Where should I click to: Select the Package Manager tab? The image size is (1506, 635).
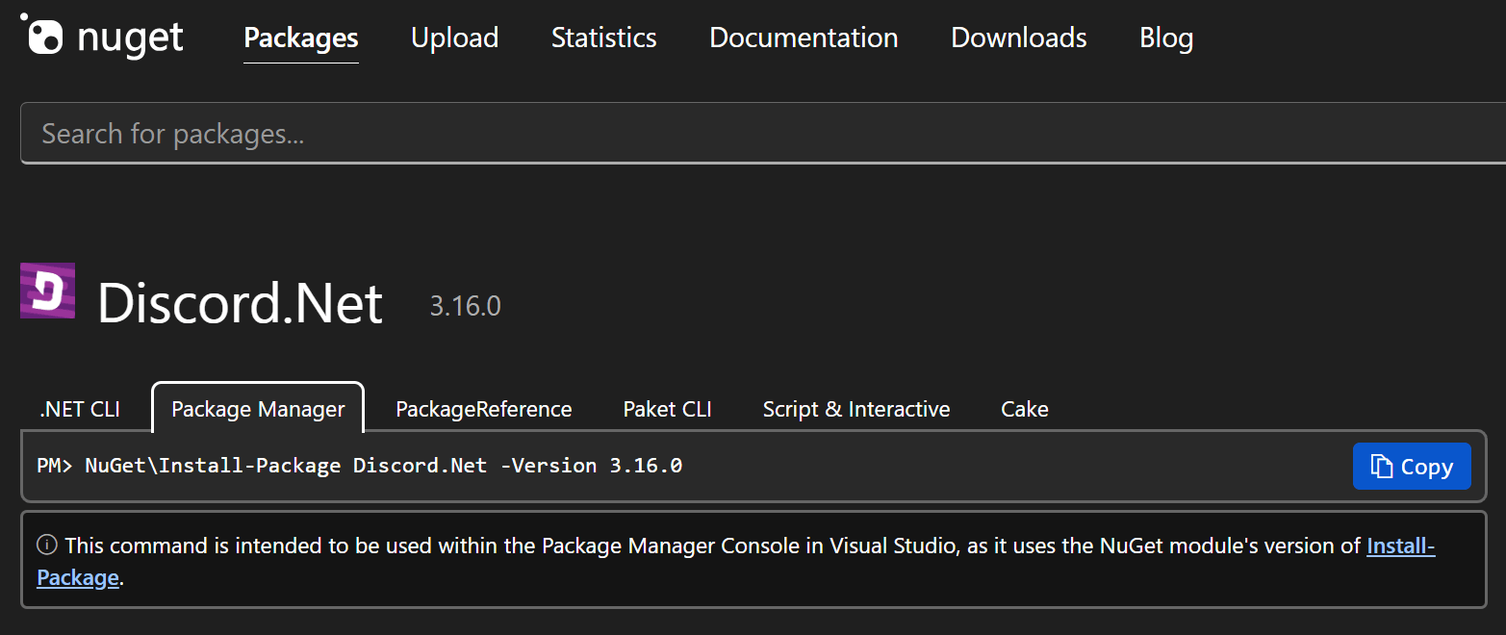coord(258,409)
